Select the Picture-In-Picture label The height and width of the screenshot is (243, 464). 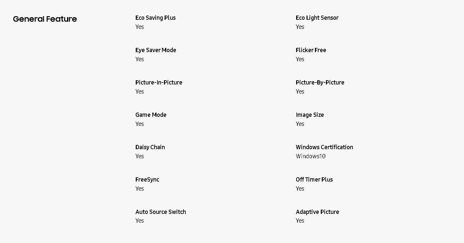(x=159, y=83)
